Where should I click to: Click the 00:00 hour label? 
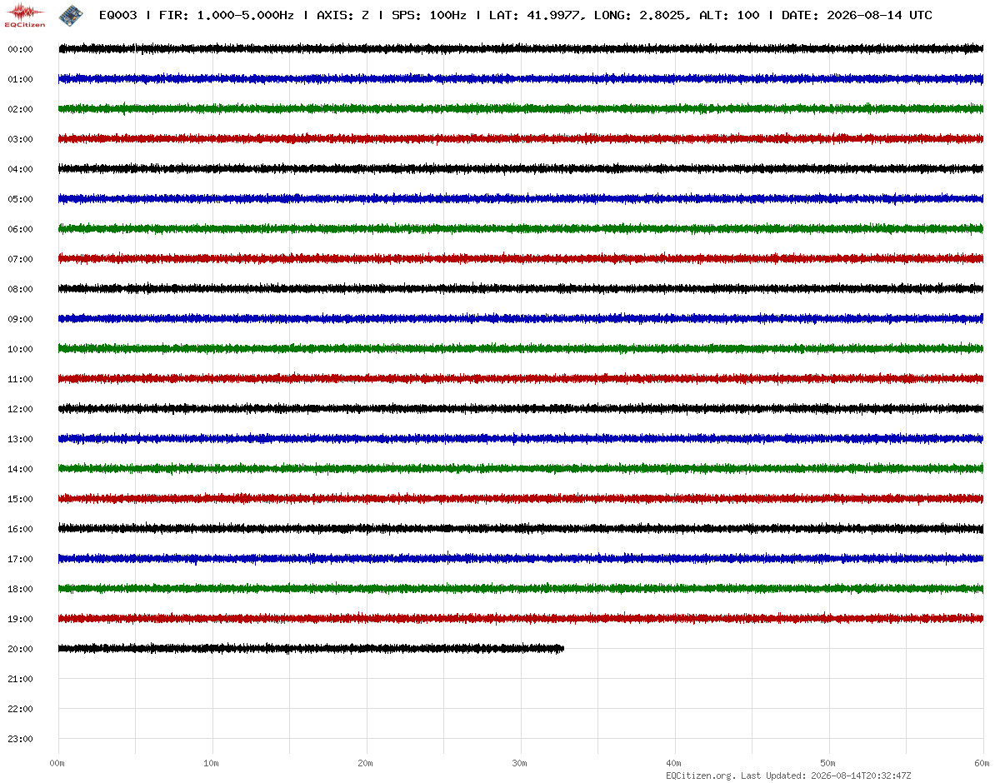pos(20,49)
